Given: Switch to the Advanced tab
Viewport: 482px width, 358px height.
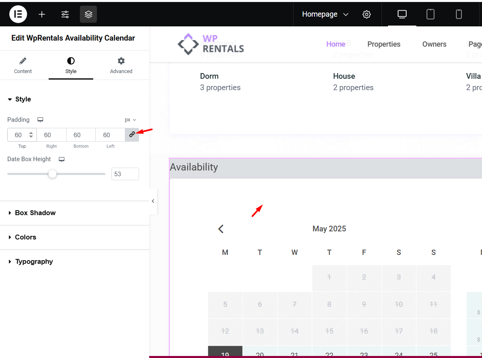Looking at the screenshot, I should tap(121, 65).
